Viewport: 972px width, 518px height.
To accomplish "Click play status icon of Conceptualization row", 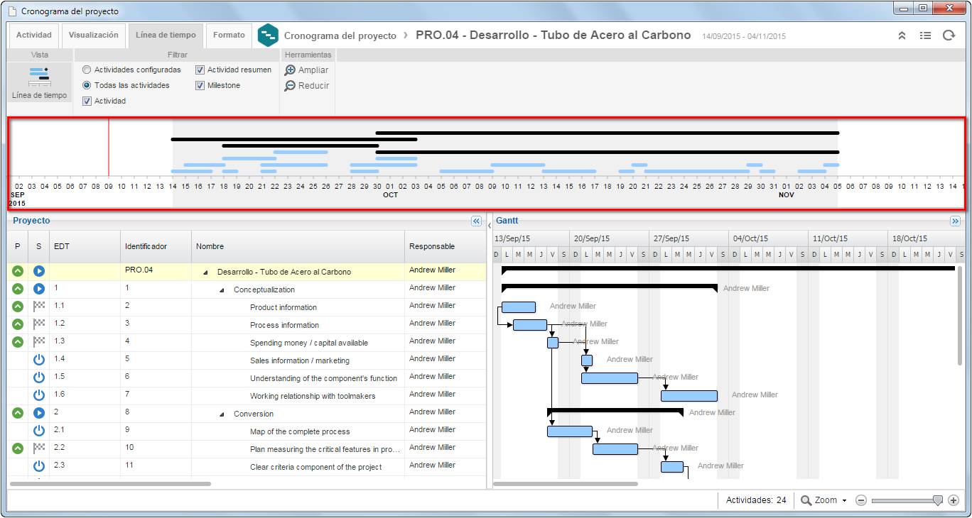I will [x=39, y=289].
